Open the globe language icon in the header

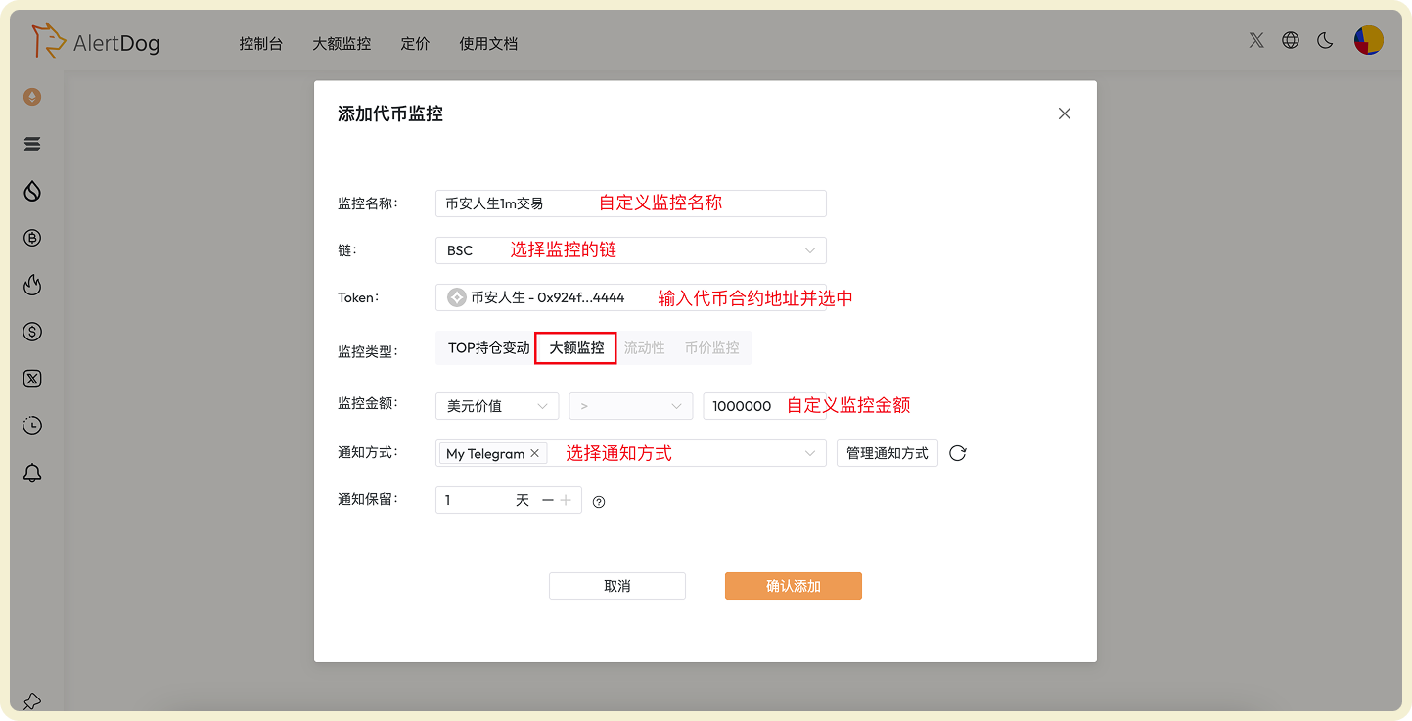1290,40
